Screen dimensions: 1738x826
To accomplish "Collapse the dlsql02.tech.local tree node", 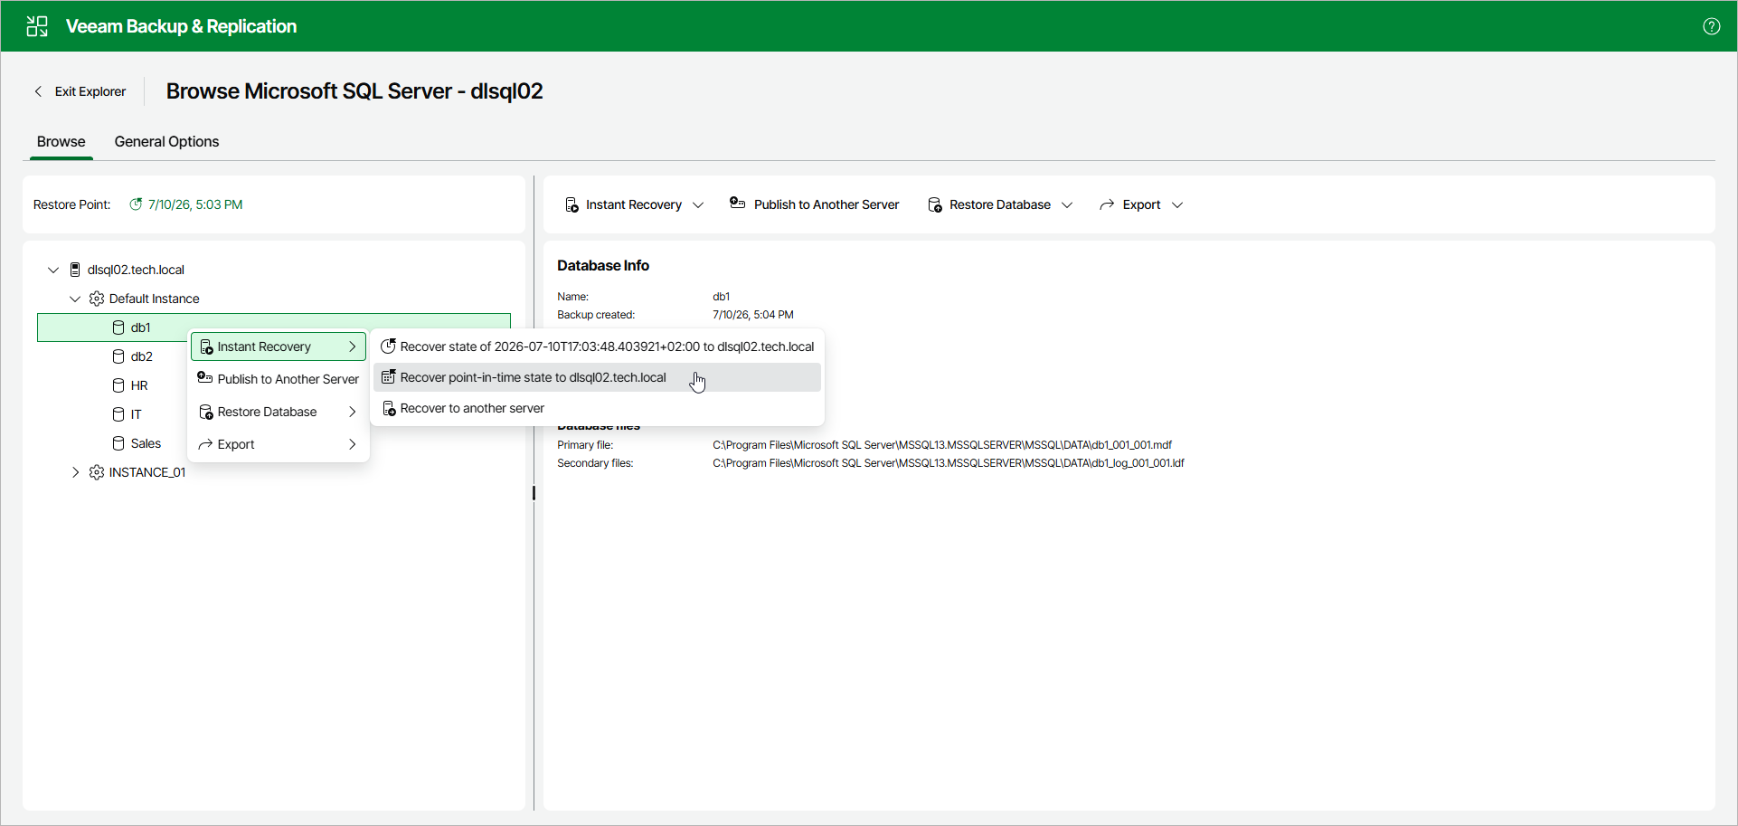I will coord(53,270).
